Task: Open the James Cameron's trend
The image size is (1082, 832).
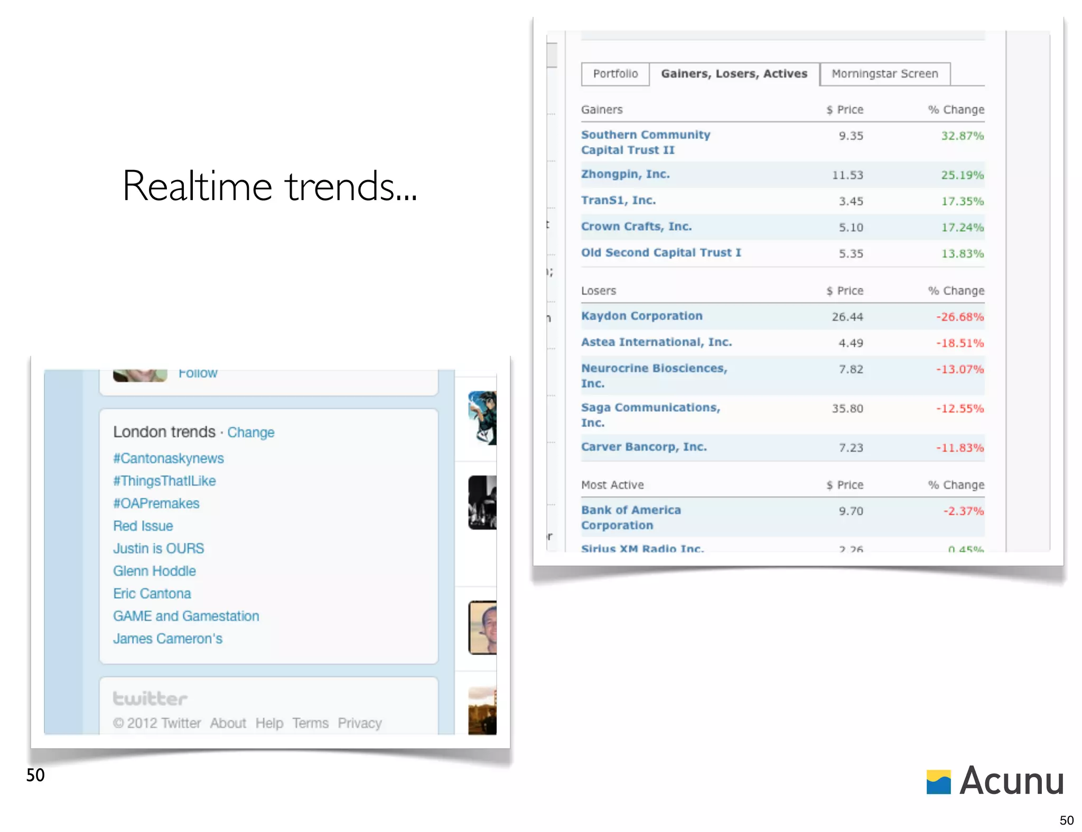Action: (x=168, y=639)
